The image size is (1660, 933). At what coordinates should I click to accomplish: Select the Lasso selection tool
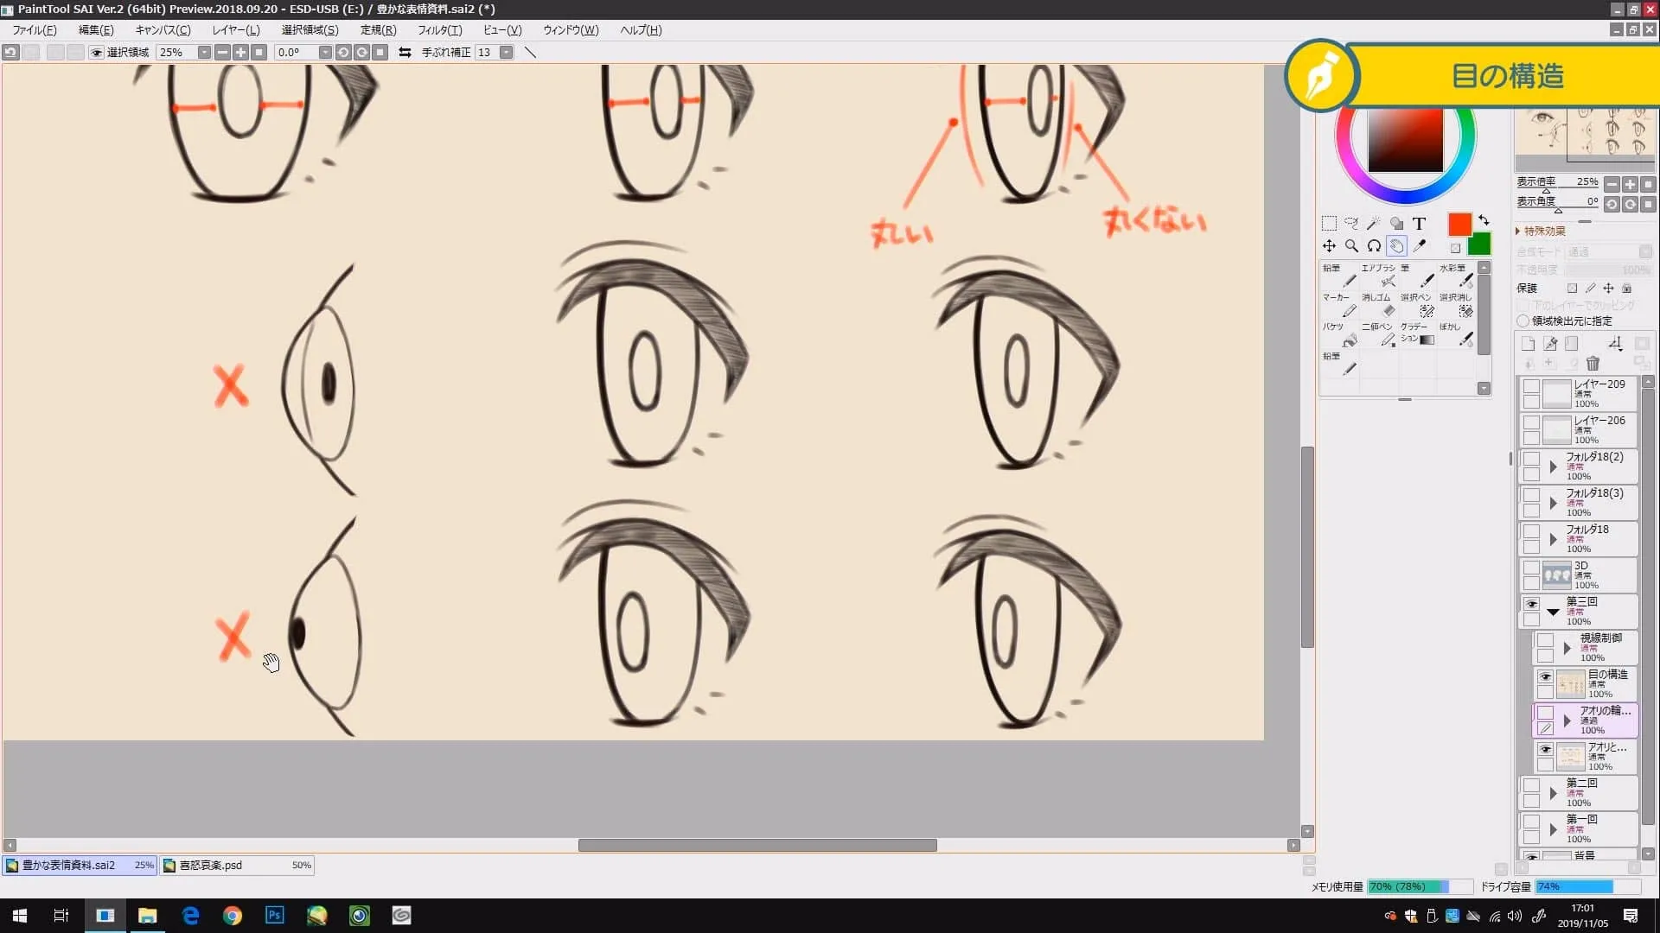[1351, 223]
